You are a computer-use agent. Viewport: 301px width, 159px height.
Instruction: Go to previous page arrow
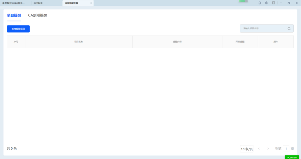pyautogui.click(x=259, y=148)
